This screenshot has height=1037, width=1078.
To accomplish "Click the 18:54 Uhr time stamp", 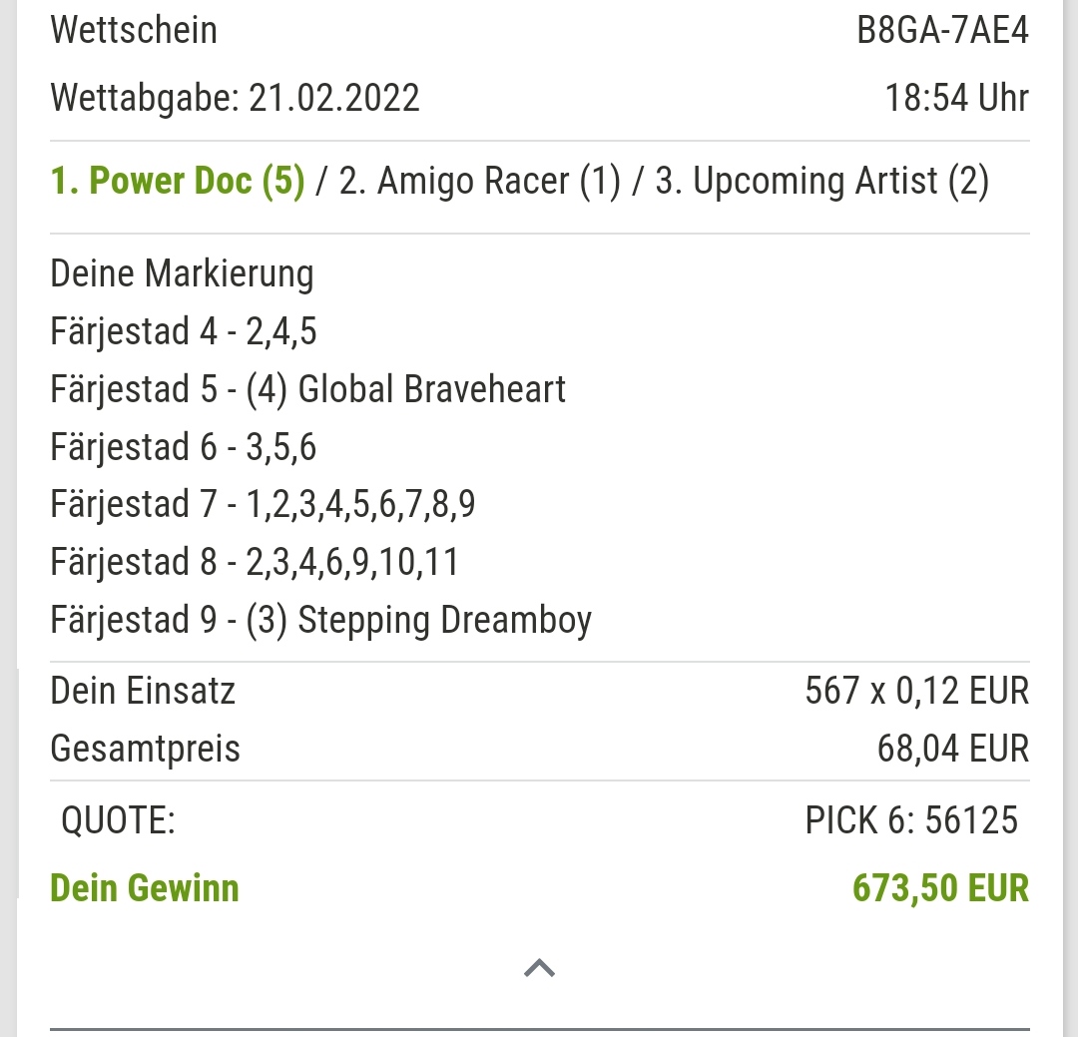I will pos(957,98).
